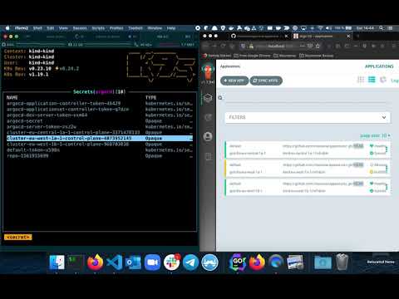The height and width of the screenshot is (299, 399).
Task: Select the repo-1361915699 secret row in k9s
Action: point(100,155)
